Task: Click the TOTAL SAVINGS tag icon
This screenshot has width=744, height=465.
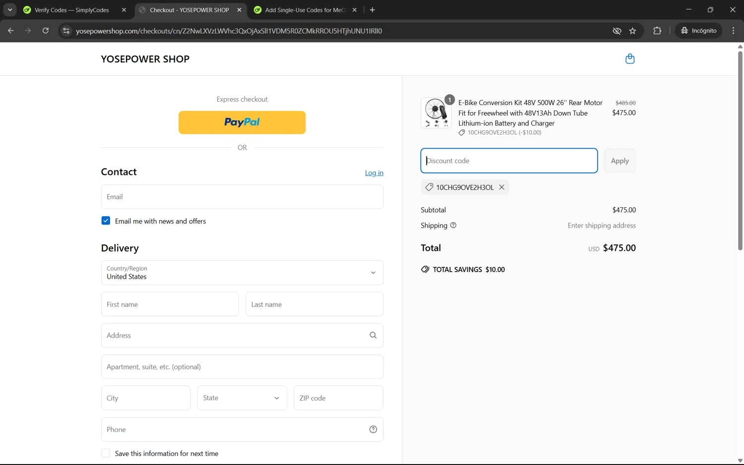Action: (425, 270)
